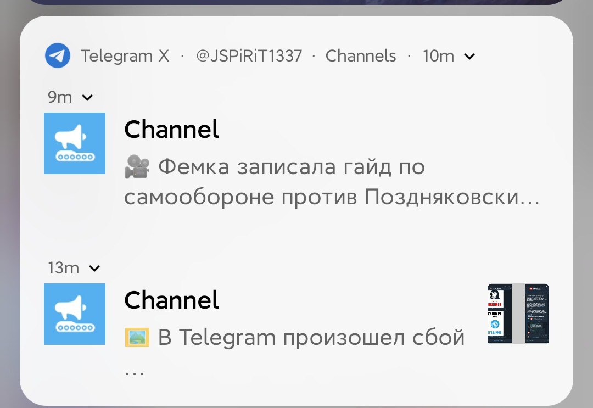Open Channel avatar of the 13m notification
The height and width of the screenshot is (408, 593).
click(x=75, y=314)
